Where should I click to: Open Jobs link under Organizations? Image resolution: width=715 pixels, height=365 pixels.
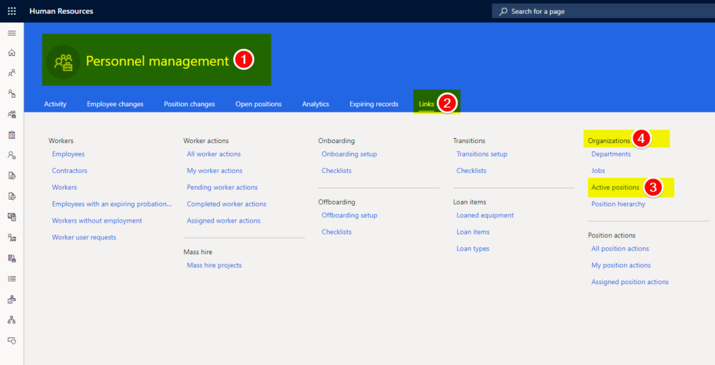click(x=598, y=170)
